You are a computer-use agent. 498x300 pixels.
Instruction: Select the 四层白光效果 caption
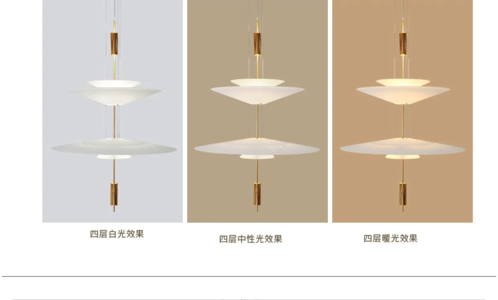point(117,234)
